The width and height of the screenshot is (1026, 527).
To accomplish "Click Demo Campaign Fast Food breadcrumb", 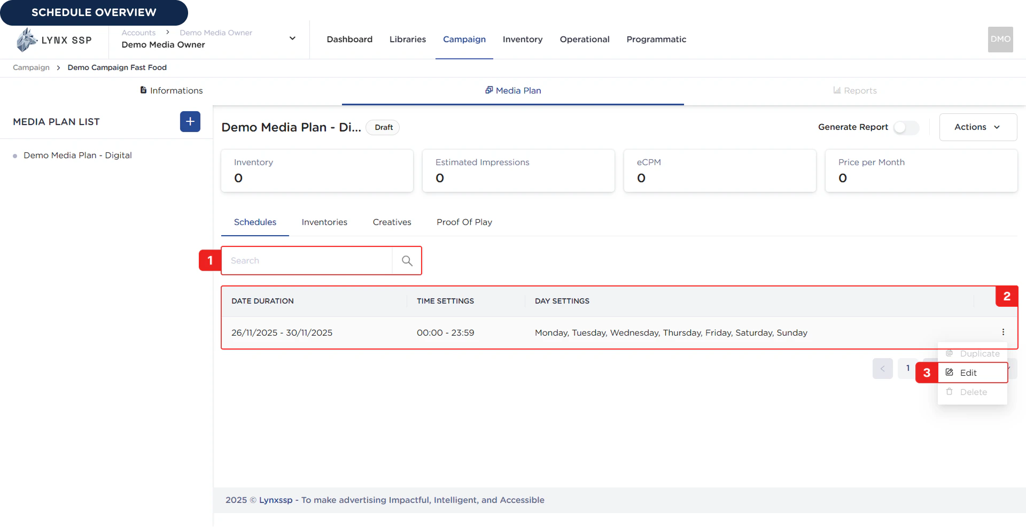I will [x=117, y=67].
